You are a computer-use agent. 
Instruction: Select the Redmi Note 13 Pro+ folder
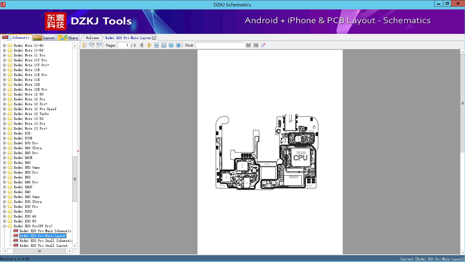pos(30,128)
